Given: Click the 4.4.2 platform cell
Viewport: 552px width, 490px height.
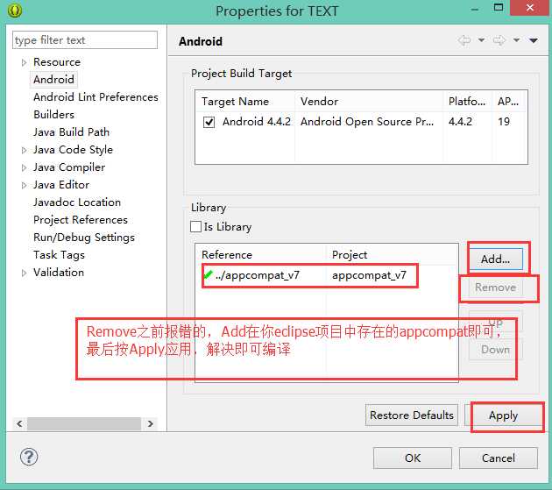Looking at the screenshot, I should coord(460,122).
